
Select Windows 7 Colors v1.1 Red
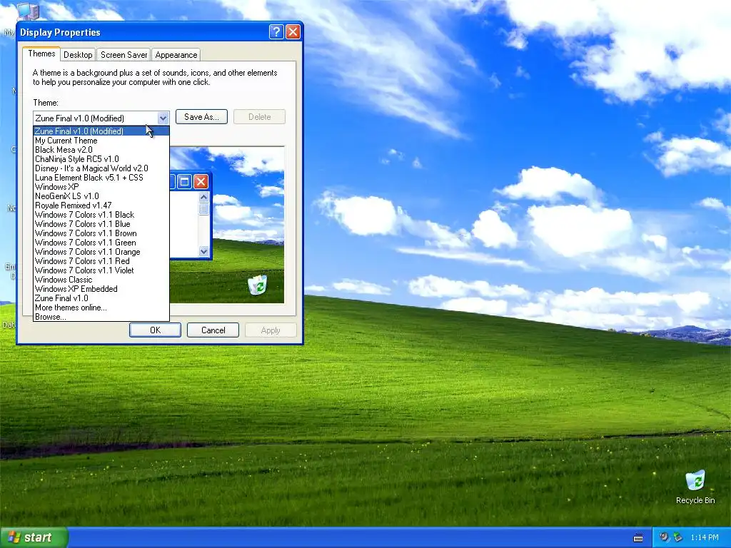pos(101,261)
